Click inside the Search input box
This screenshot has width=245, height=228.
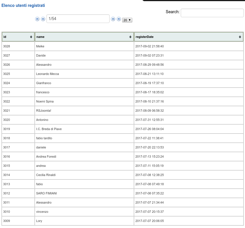point(212,13)
